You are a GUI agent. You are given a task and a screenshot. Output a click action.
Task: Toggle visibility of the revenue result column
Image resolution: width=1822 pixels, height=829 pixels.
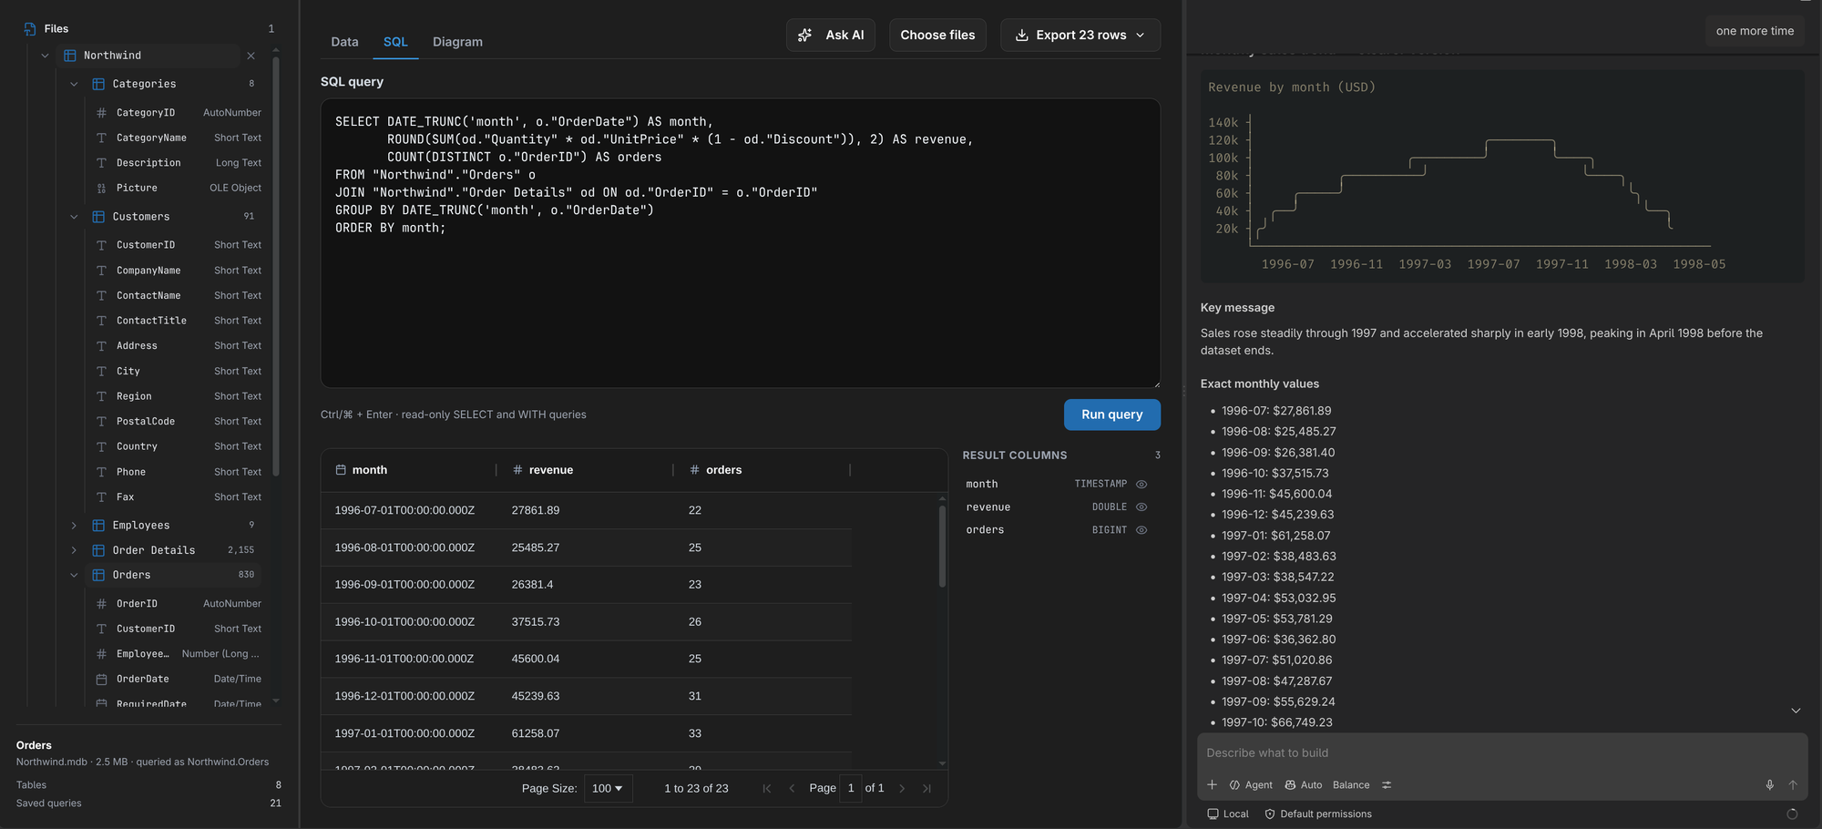point(1141,507)
